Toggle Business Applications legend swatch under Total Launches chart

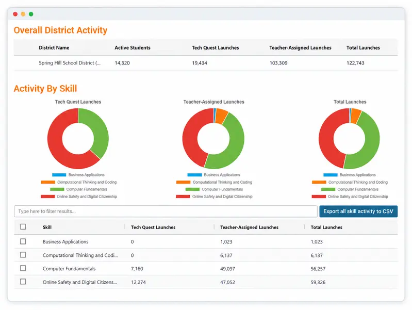331,175
